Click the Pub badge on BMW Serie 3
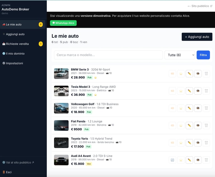The image size is (215, 177). [x=90, y=77]
